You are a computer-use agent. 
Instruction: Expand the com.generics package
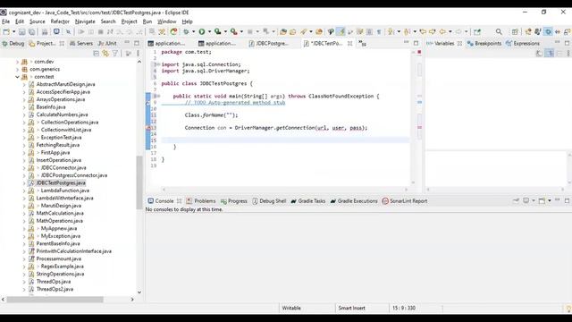[x=17, y=70]
